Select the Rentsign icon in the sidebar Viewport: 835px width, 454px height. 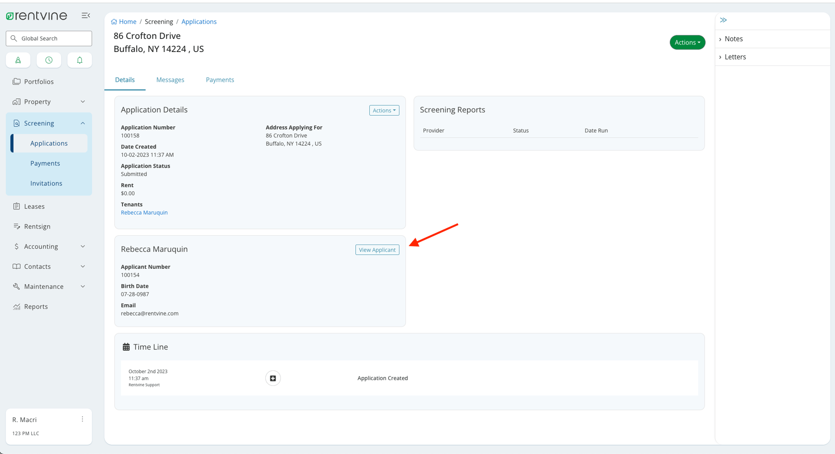[16, 226]
